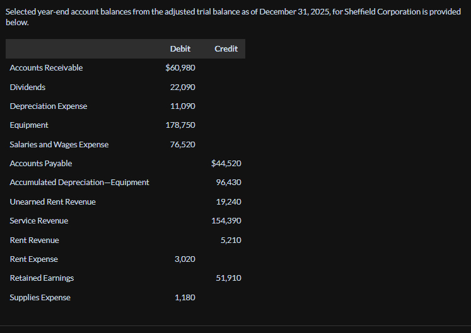The height and width of the screenshot is (333, 471).
Task: Click the Credit column header
Action: point(226,48)
